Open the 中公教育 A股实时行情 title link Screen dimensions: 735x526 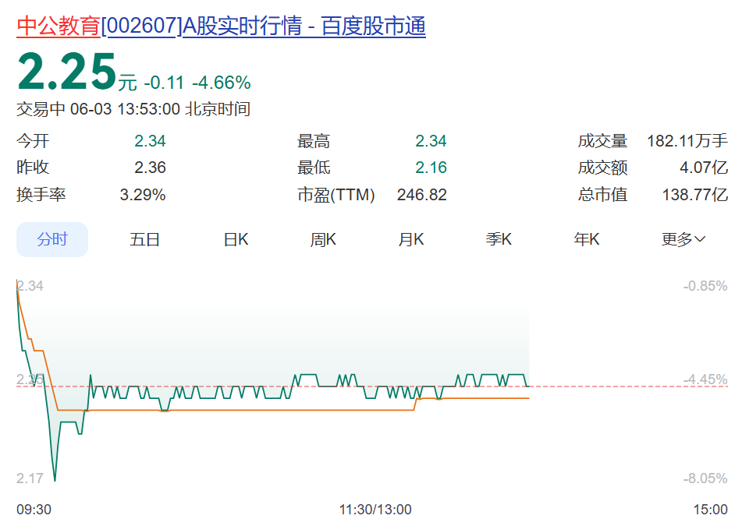[x=222, y=26]
